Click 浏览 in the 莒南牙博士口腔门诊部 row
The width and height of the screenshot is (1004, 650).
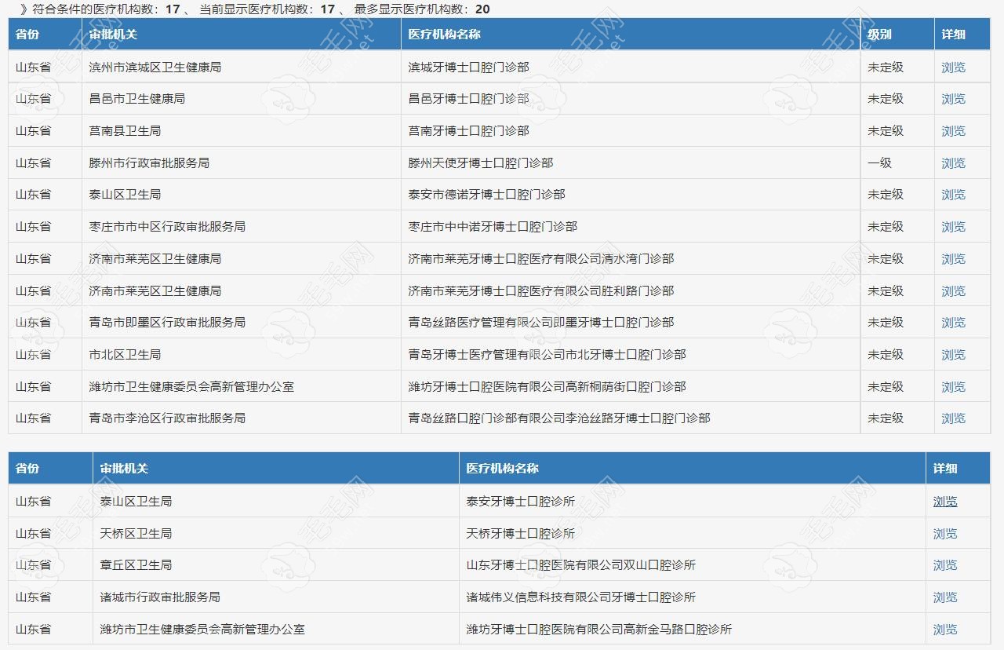tap(953, 131)
